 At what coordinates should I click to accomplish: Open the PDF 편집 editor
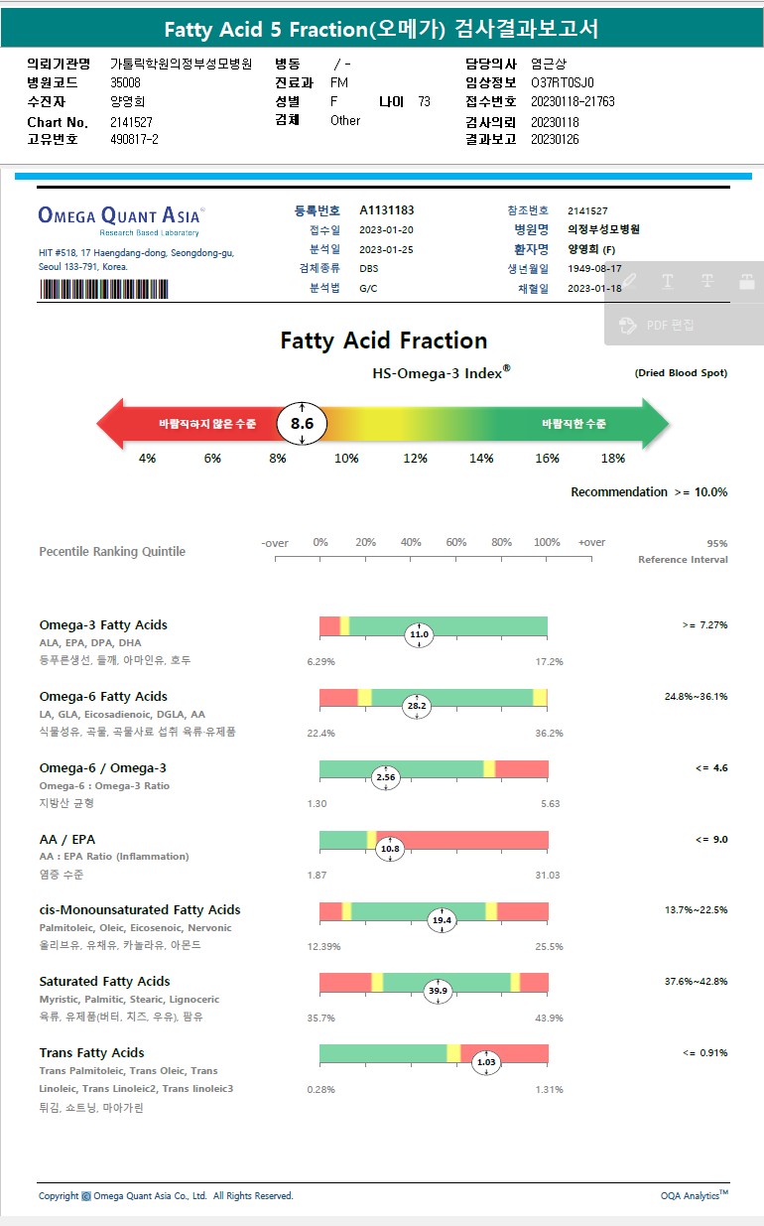659,325
